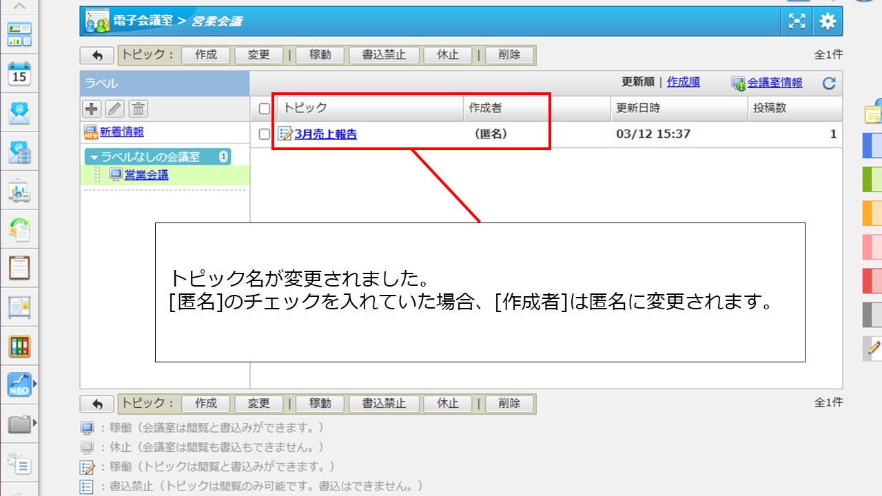
Task: Click the full-screen expand icon in header
Action: (797, 21)
